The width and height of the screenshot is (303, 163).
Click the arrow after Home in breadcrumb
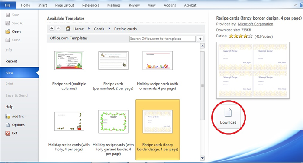coord(89,29)
